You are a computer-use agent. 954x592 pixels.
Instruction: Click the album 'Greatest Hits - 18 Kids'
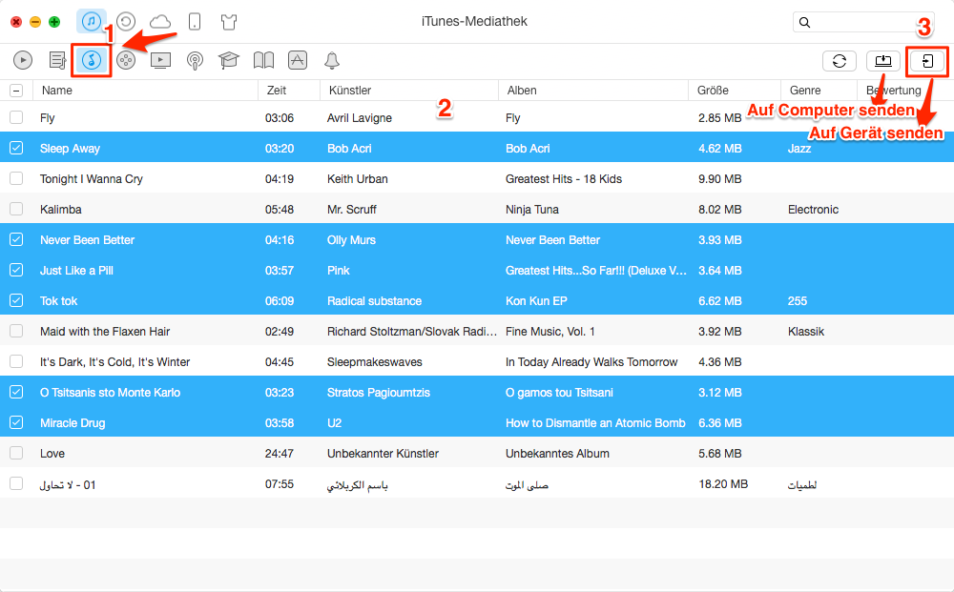coord(564,178)
